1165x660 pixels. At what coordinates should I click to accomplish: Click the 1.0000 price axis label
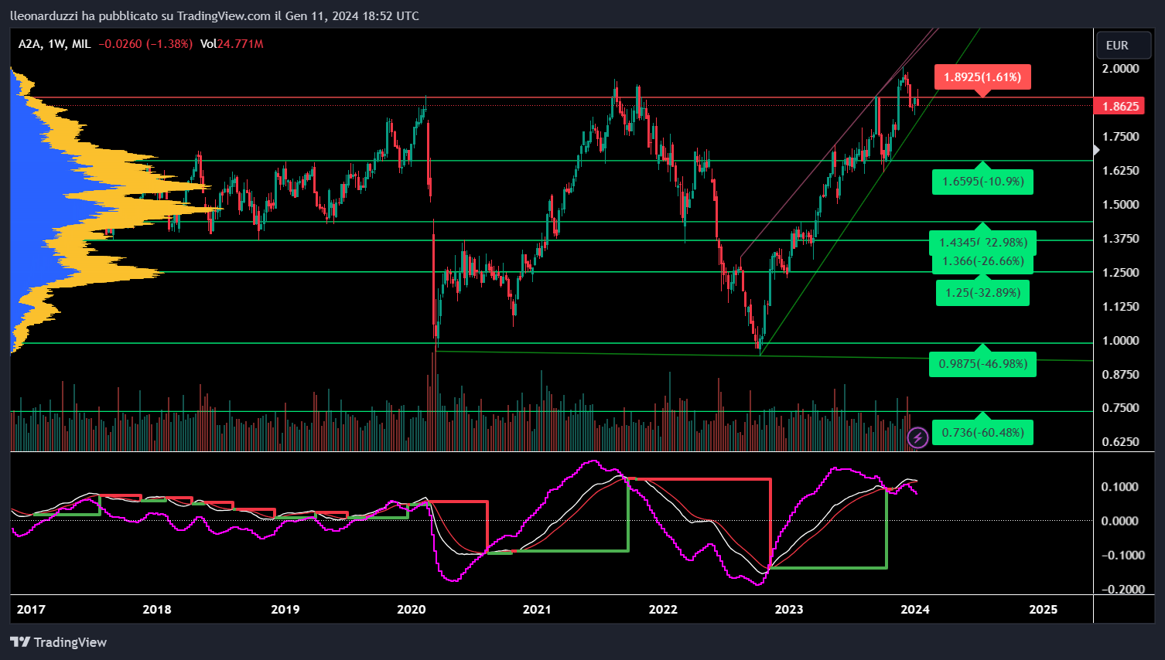pos(1121,340)
